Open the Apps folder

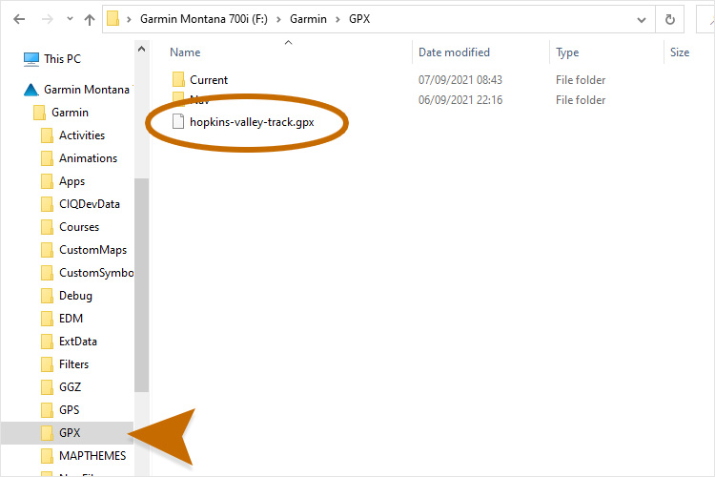click(x=72, y=181)
